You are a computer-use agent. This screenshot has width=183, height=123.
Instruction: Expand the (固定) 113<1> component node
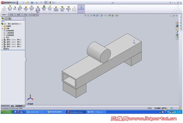point(2,44)
